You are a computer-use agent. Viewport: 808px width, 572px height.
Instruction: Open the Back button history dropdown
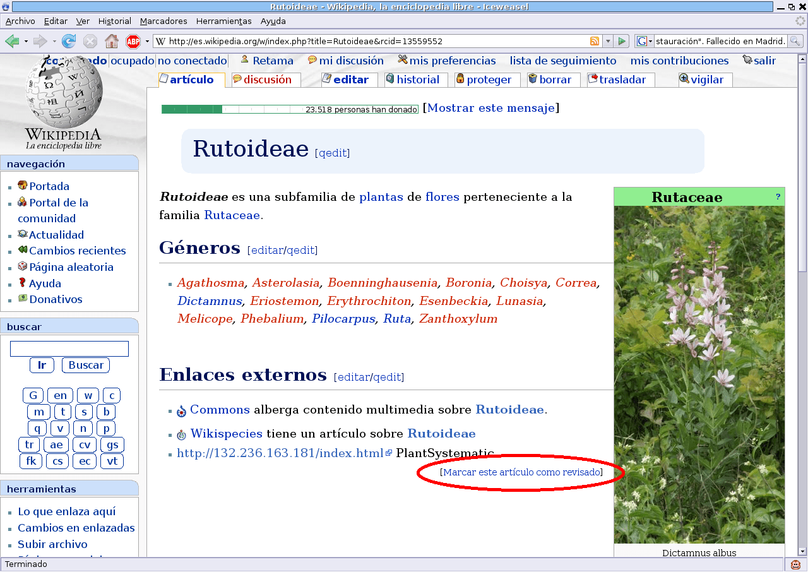point(26,42)
